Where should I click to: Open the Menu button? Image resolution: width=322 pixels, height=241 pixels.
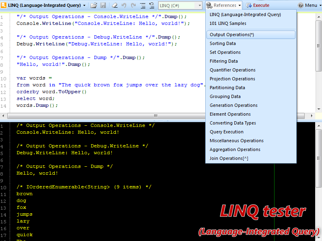pyautogui.click(x=309, y=5)
